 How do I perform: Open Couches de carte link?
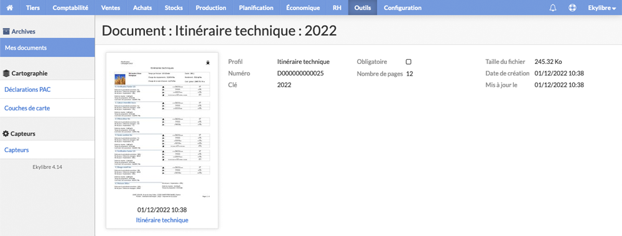pos(27,108)
